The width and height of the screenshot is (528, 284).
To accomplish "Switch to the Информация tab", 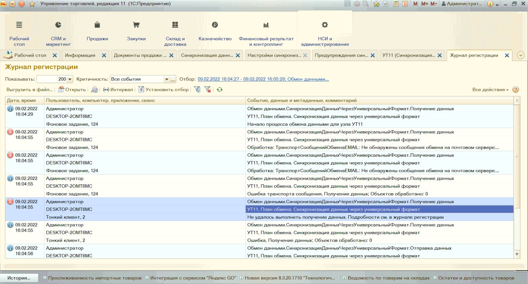I will click(80, 56).
